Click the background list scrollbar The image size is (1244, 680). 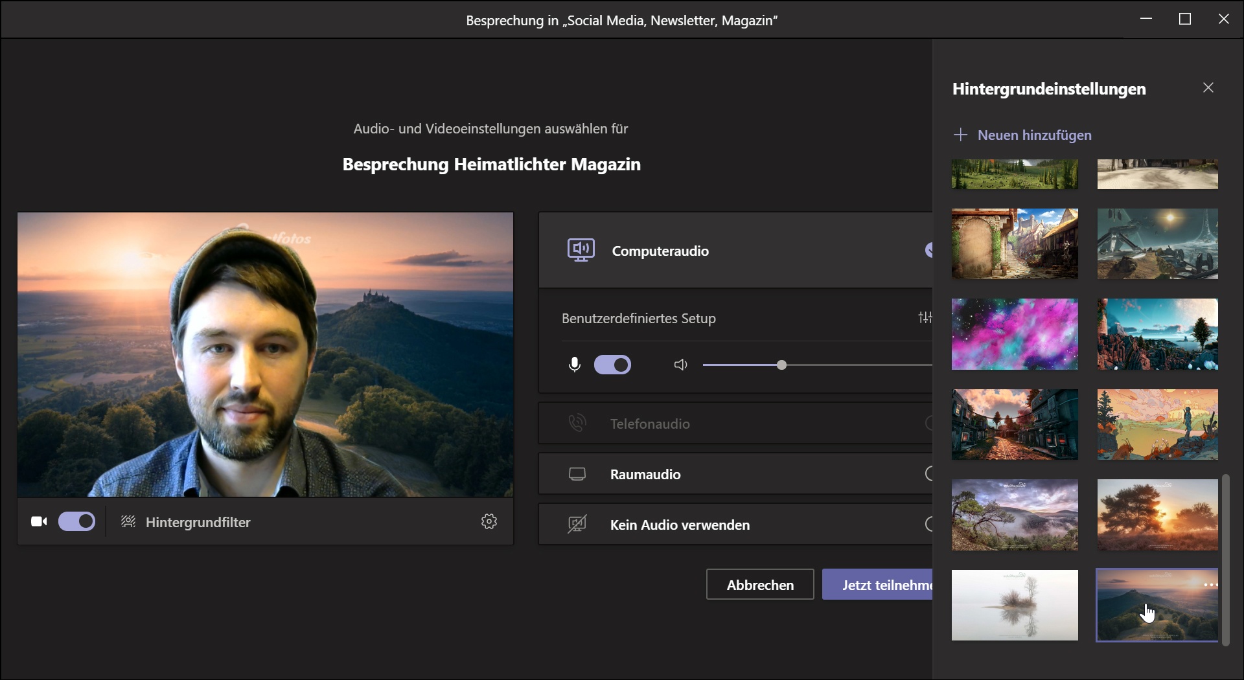click(x=1225, y=560)
